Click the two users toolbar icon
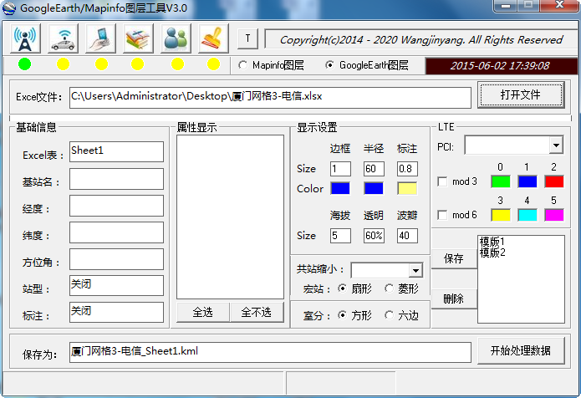581x398 pixels. click(176, 38)
